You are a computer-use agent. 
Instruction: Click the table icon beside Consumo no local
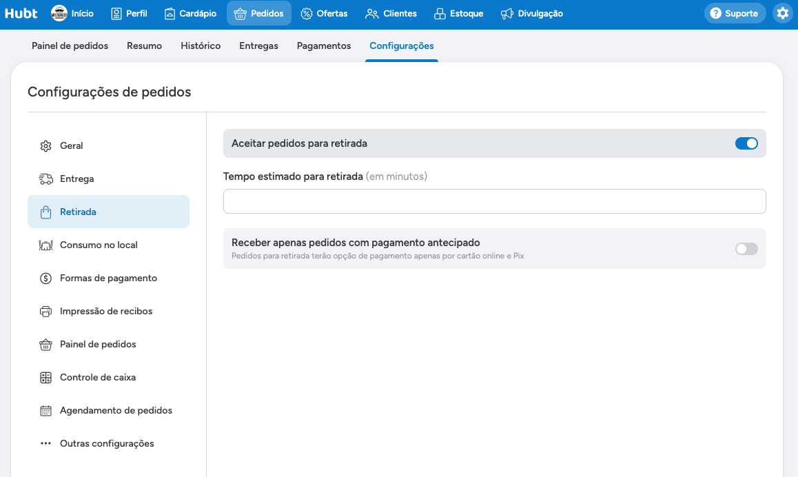click(x=45, y=245)
